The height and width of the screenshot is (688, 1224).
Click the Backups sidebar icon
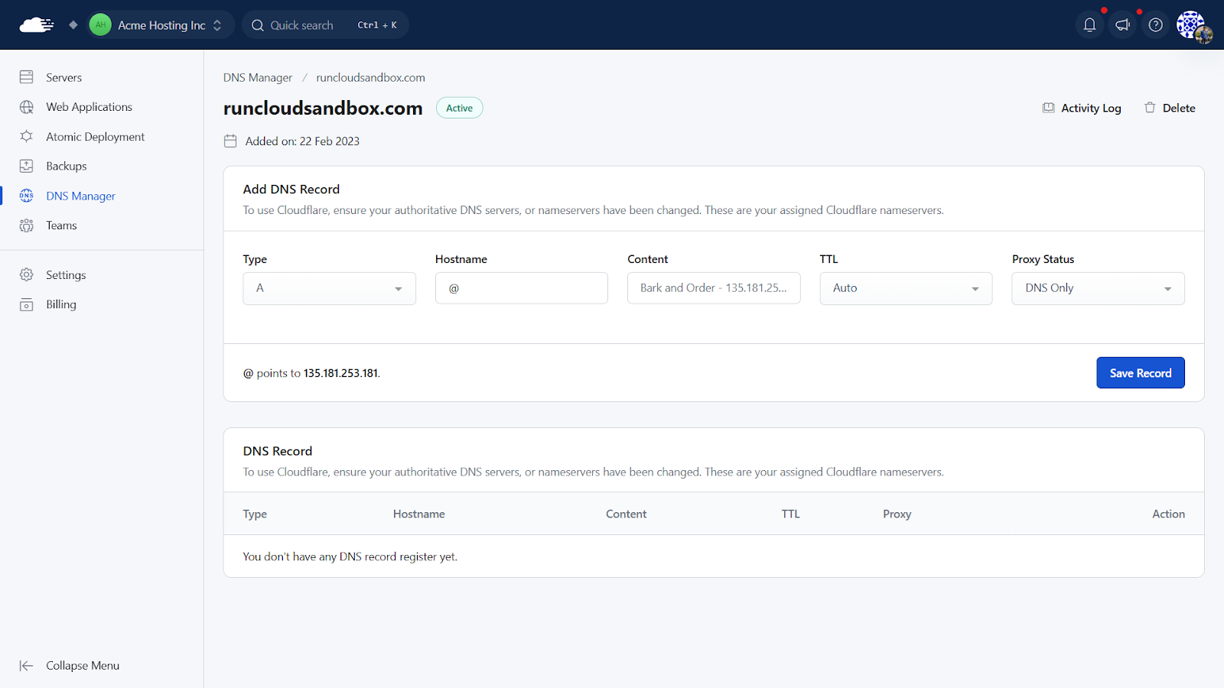point(27,166)
